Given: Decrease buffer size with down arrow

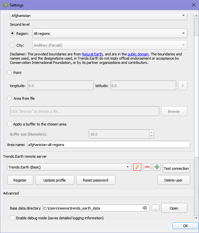Looking at the screenshot, I should 151,136.
